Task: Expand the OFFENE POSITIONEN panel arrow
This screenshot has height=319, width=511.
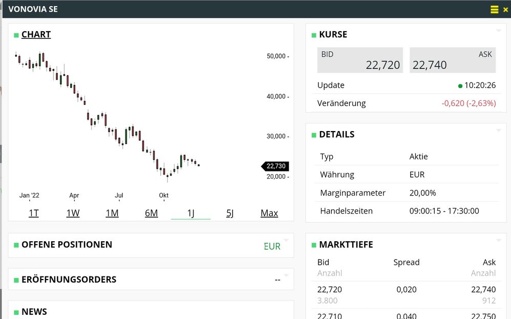Action: [286, 240]
